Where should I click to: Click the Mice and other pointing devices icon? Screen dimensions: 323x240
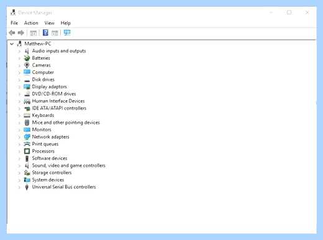click(27, 122)
